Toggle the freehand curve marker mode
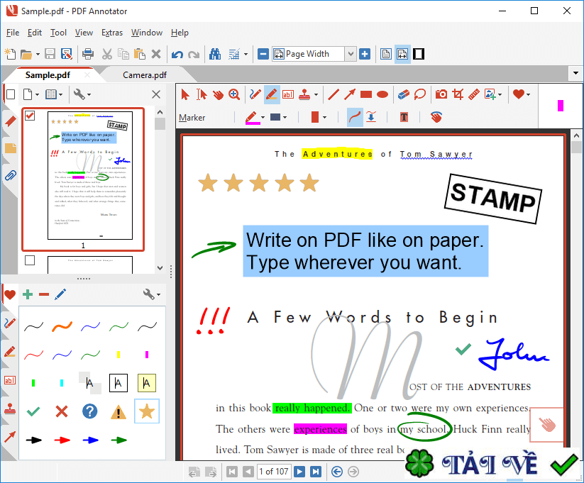The height and width of the screenshot is (483, 584). coord(355,117)
